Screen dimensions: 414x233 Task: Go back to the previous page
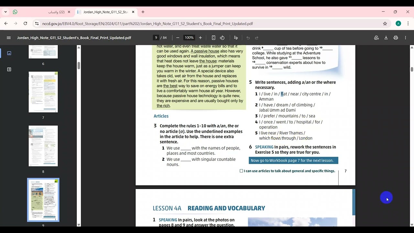tap(6, 24)
